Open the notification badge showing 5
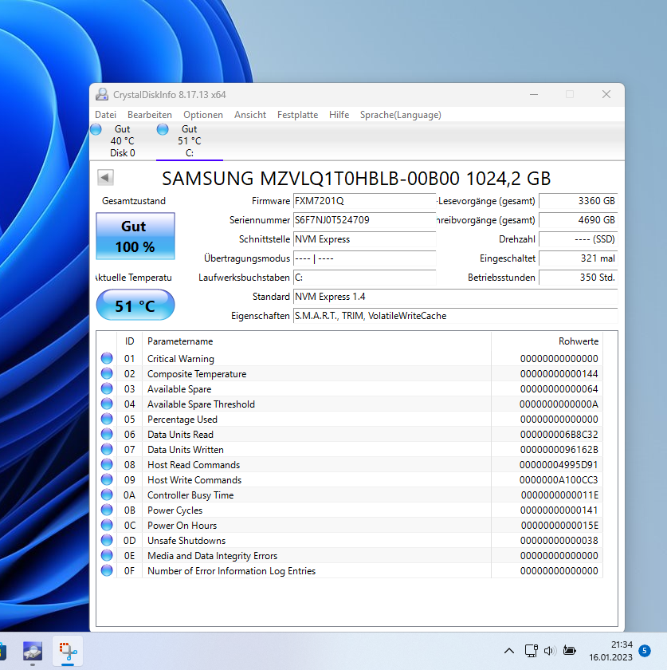 pos(645,651)
